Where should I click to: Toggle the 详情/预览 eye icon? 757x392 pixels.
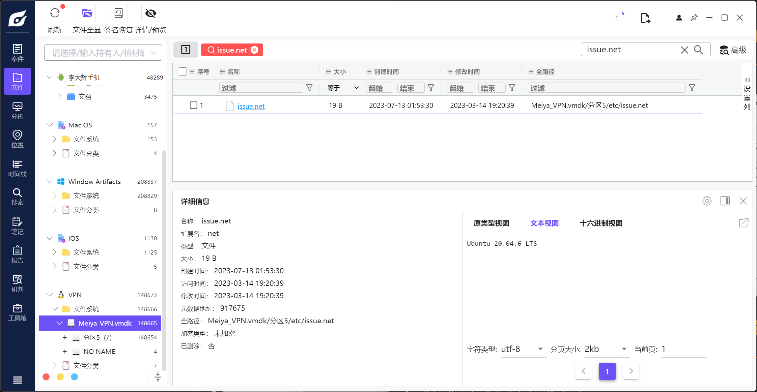click(150, 13)
